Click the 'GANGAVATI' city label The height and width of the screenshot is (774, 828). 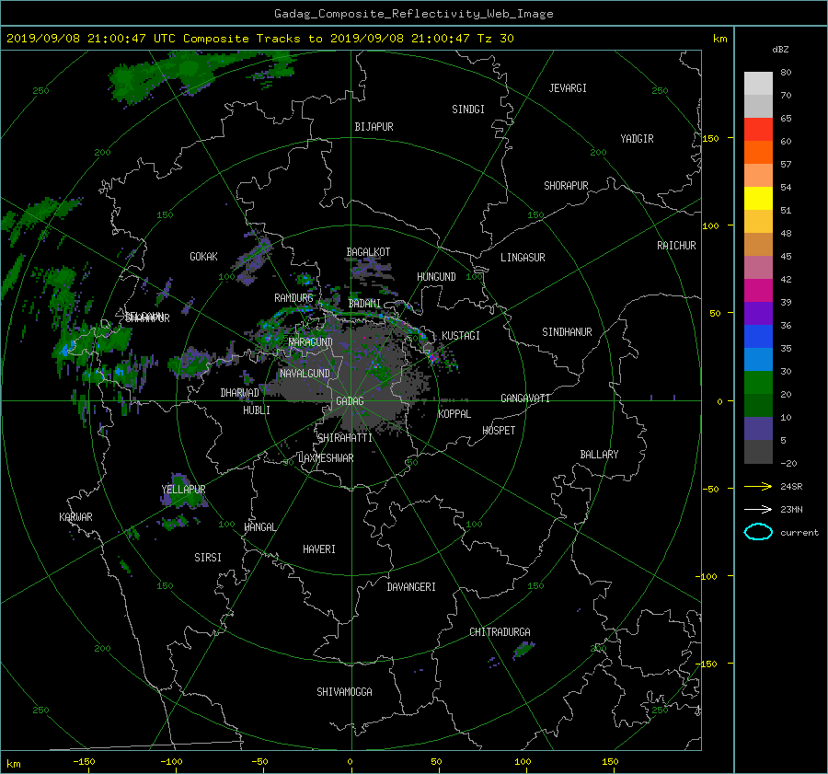coord(525,399)
